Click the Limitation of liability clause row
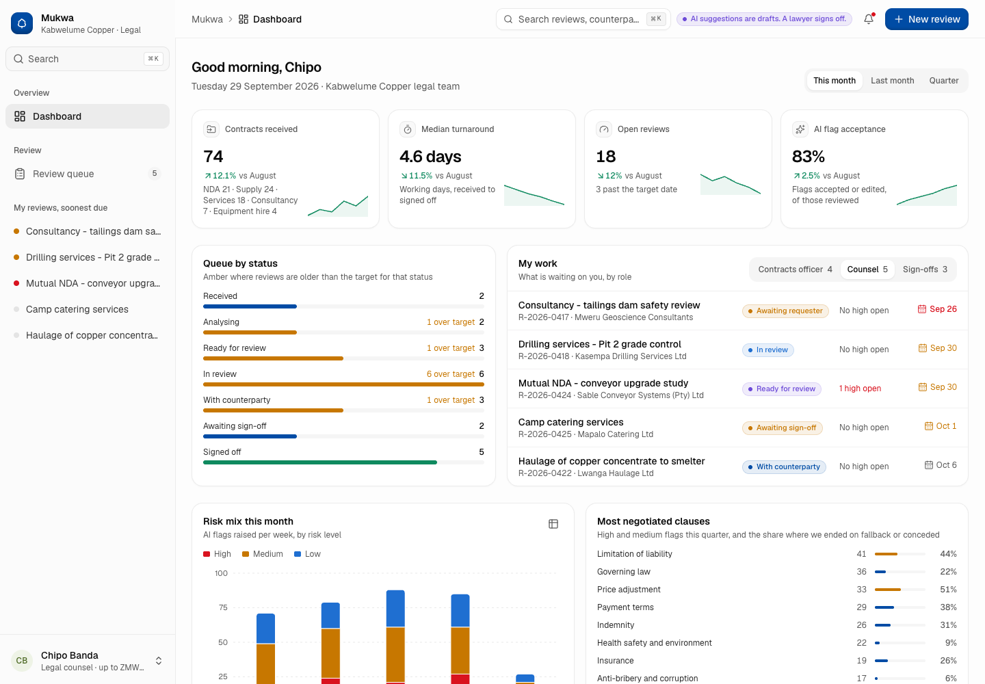Screen dimensions: 985x684 click(777, 554)
